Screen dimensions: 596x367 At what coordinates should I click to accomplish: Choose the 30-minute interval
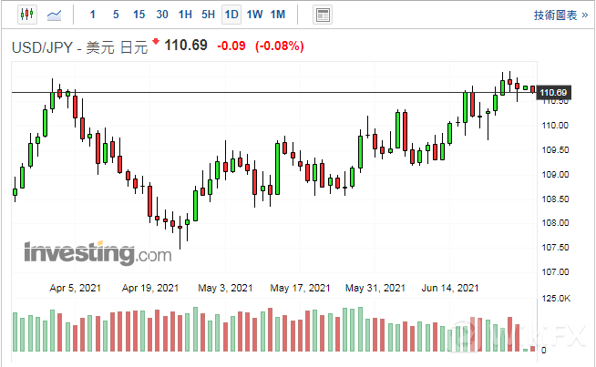(x=162, y=15)
